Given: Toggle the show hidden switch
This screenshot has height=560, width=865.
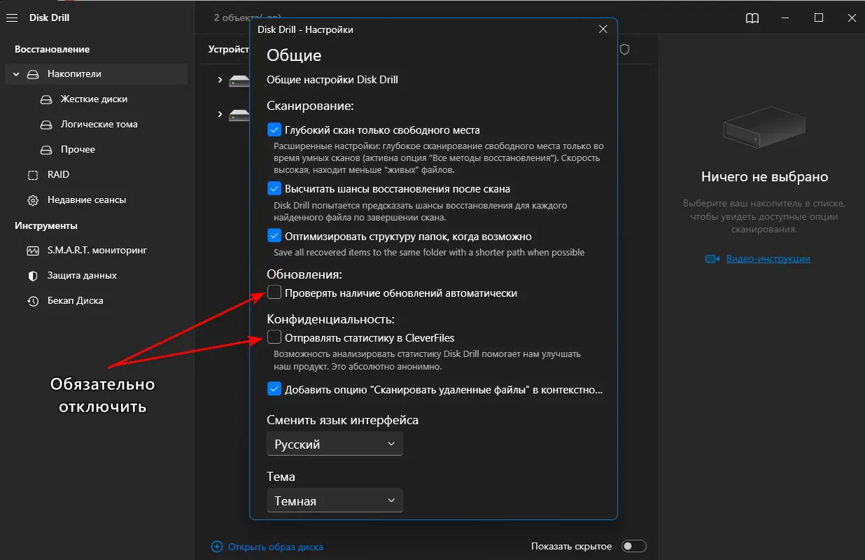Looking at the screenshot, I should tap(634, 546).
